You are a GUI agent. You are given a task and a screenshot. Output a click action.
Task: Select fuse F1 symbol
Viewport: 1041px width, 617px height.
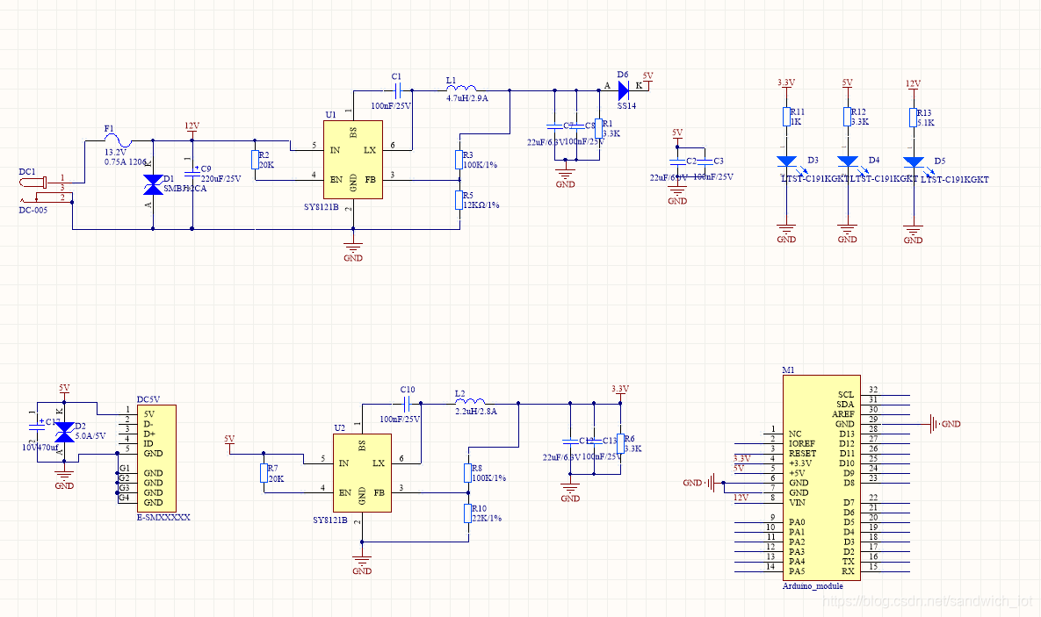[x=119, y=140]
